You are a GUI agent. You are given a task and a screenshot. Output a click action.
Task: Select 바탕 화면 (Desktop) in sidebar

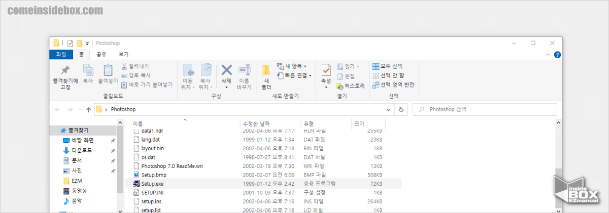pos(84,140)
